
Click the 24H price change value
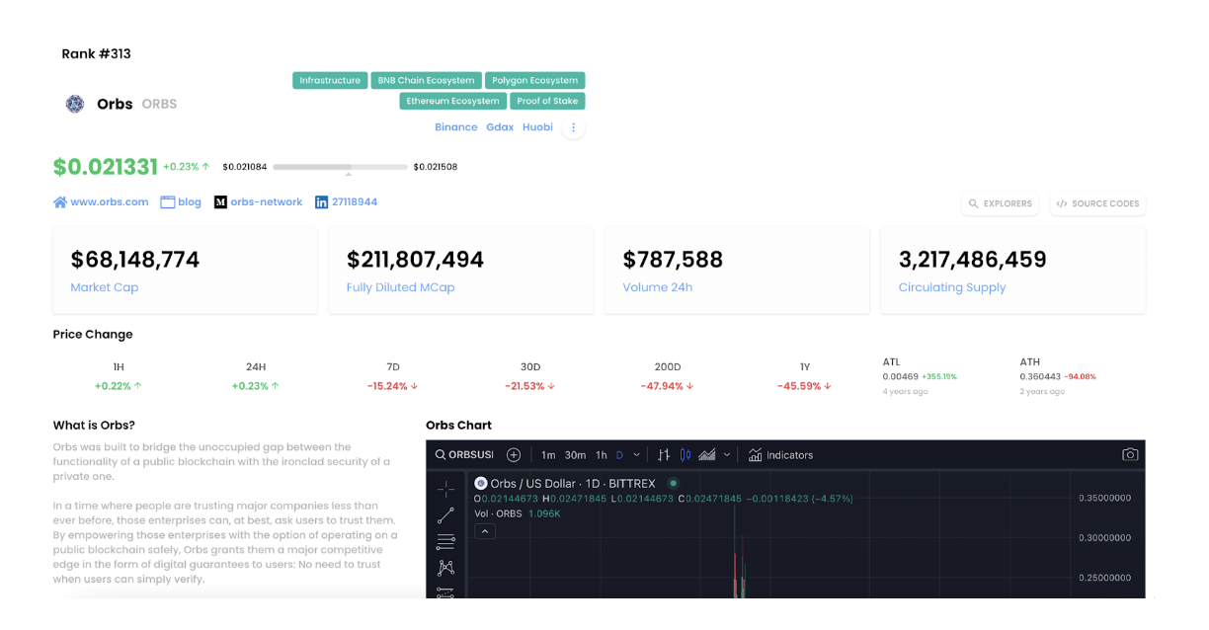point(256,386)
